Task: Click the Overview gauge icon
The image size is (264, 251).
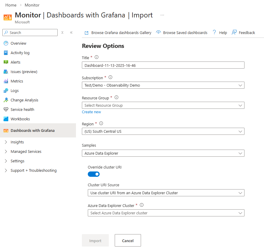Action: point(6,43)
